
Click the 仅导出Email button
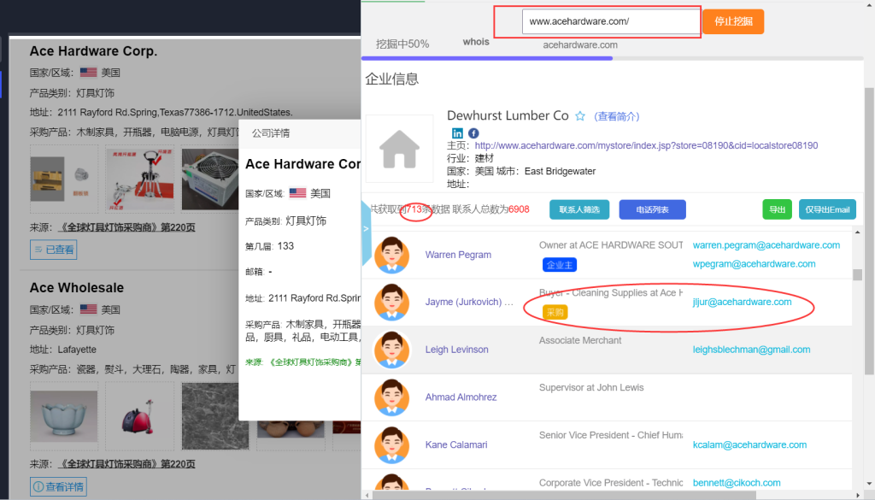pos(827,209)
